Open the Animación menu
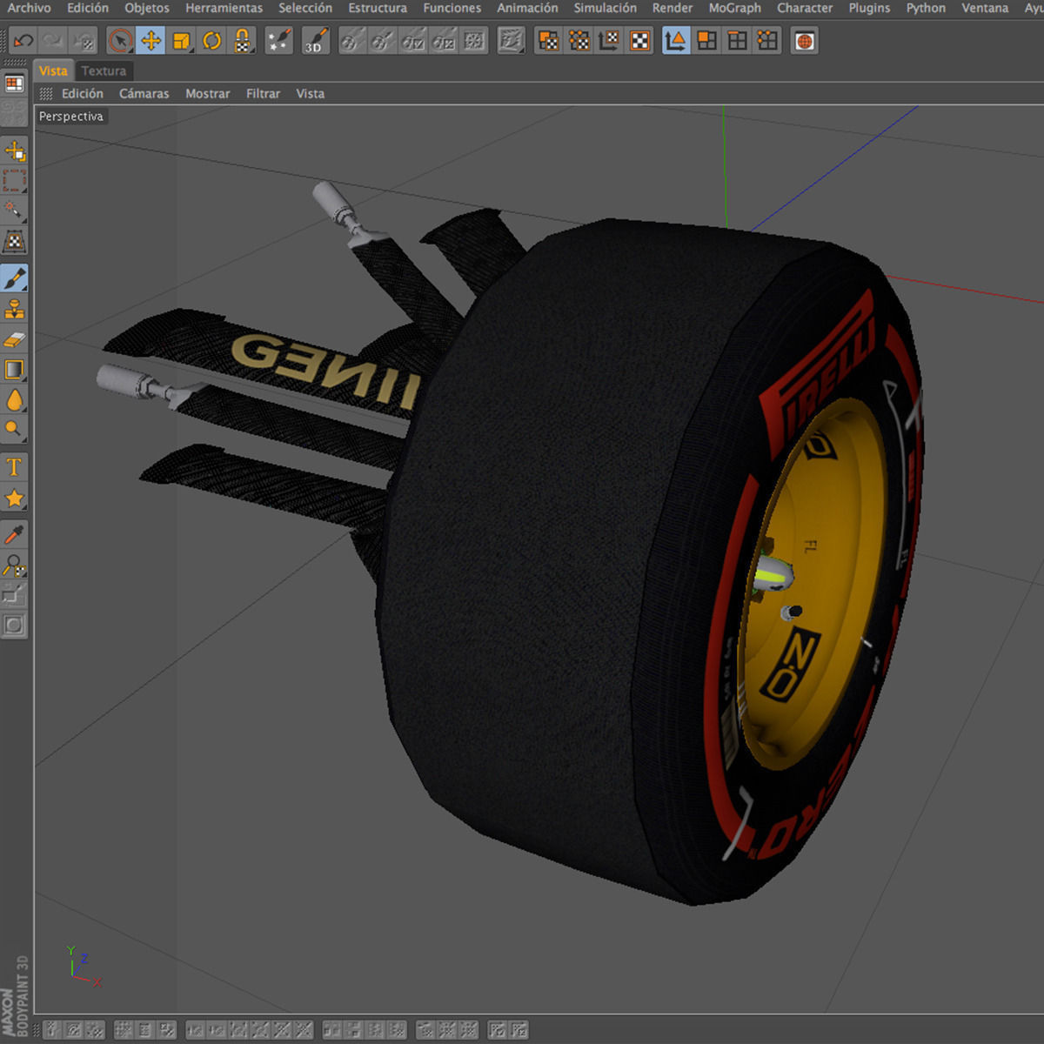The width and height of the screenshot is (1044, 1044). 527,8
